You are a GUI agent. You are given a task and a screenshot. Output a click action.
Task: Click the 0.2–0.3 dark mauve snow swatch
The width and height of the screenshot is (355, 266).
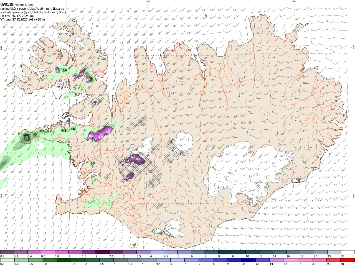(7, 252)
